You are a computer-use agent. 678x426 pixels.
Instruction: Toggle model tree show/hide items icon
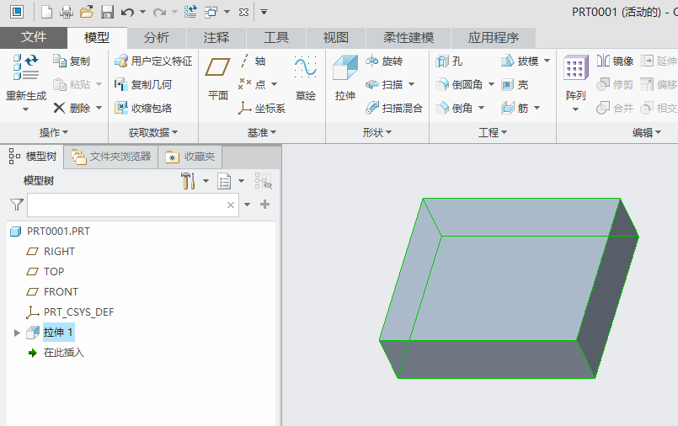[264, 181]
